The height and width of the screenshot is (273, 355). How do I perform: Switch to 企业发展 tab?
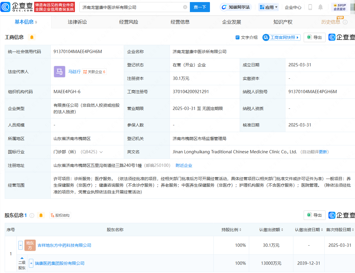(231, 22)
